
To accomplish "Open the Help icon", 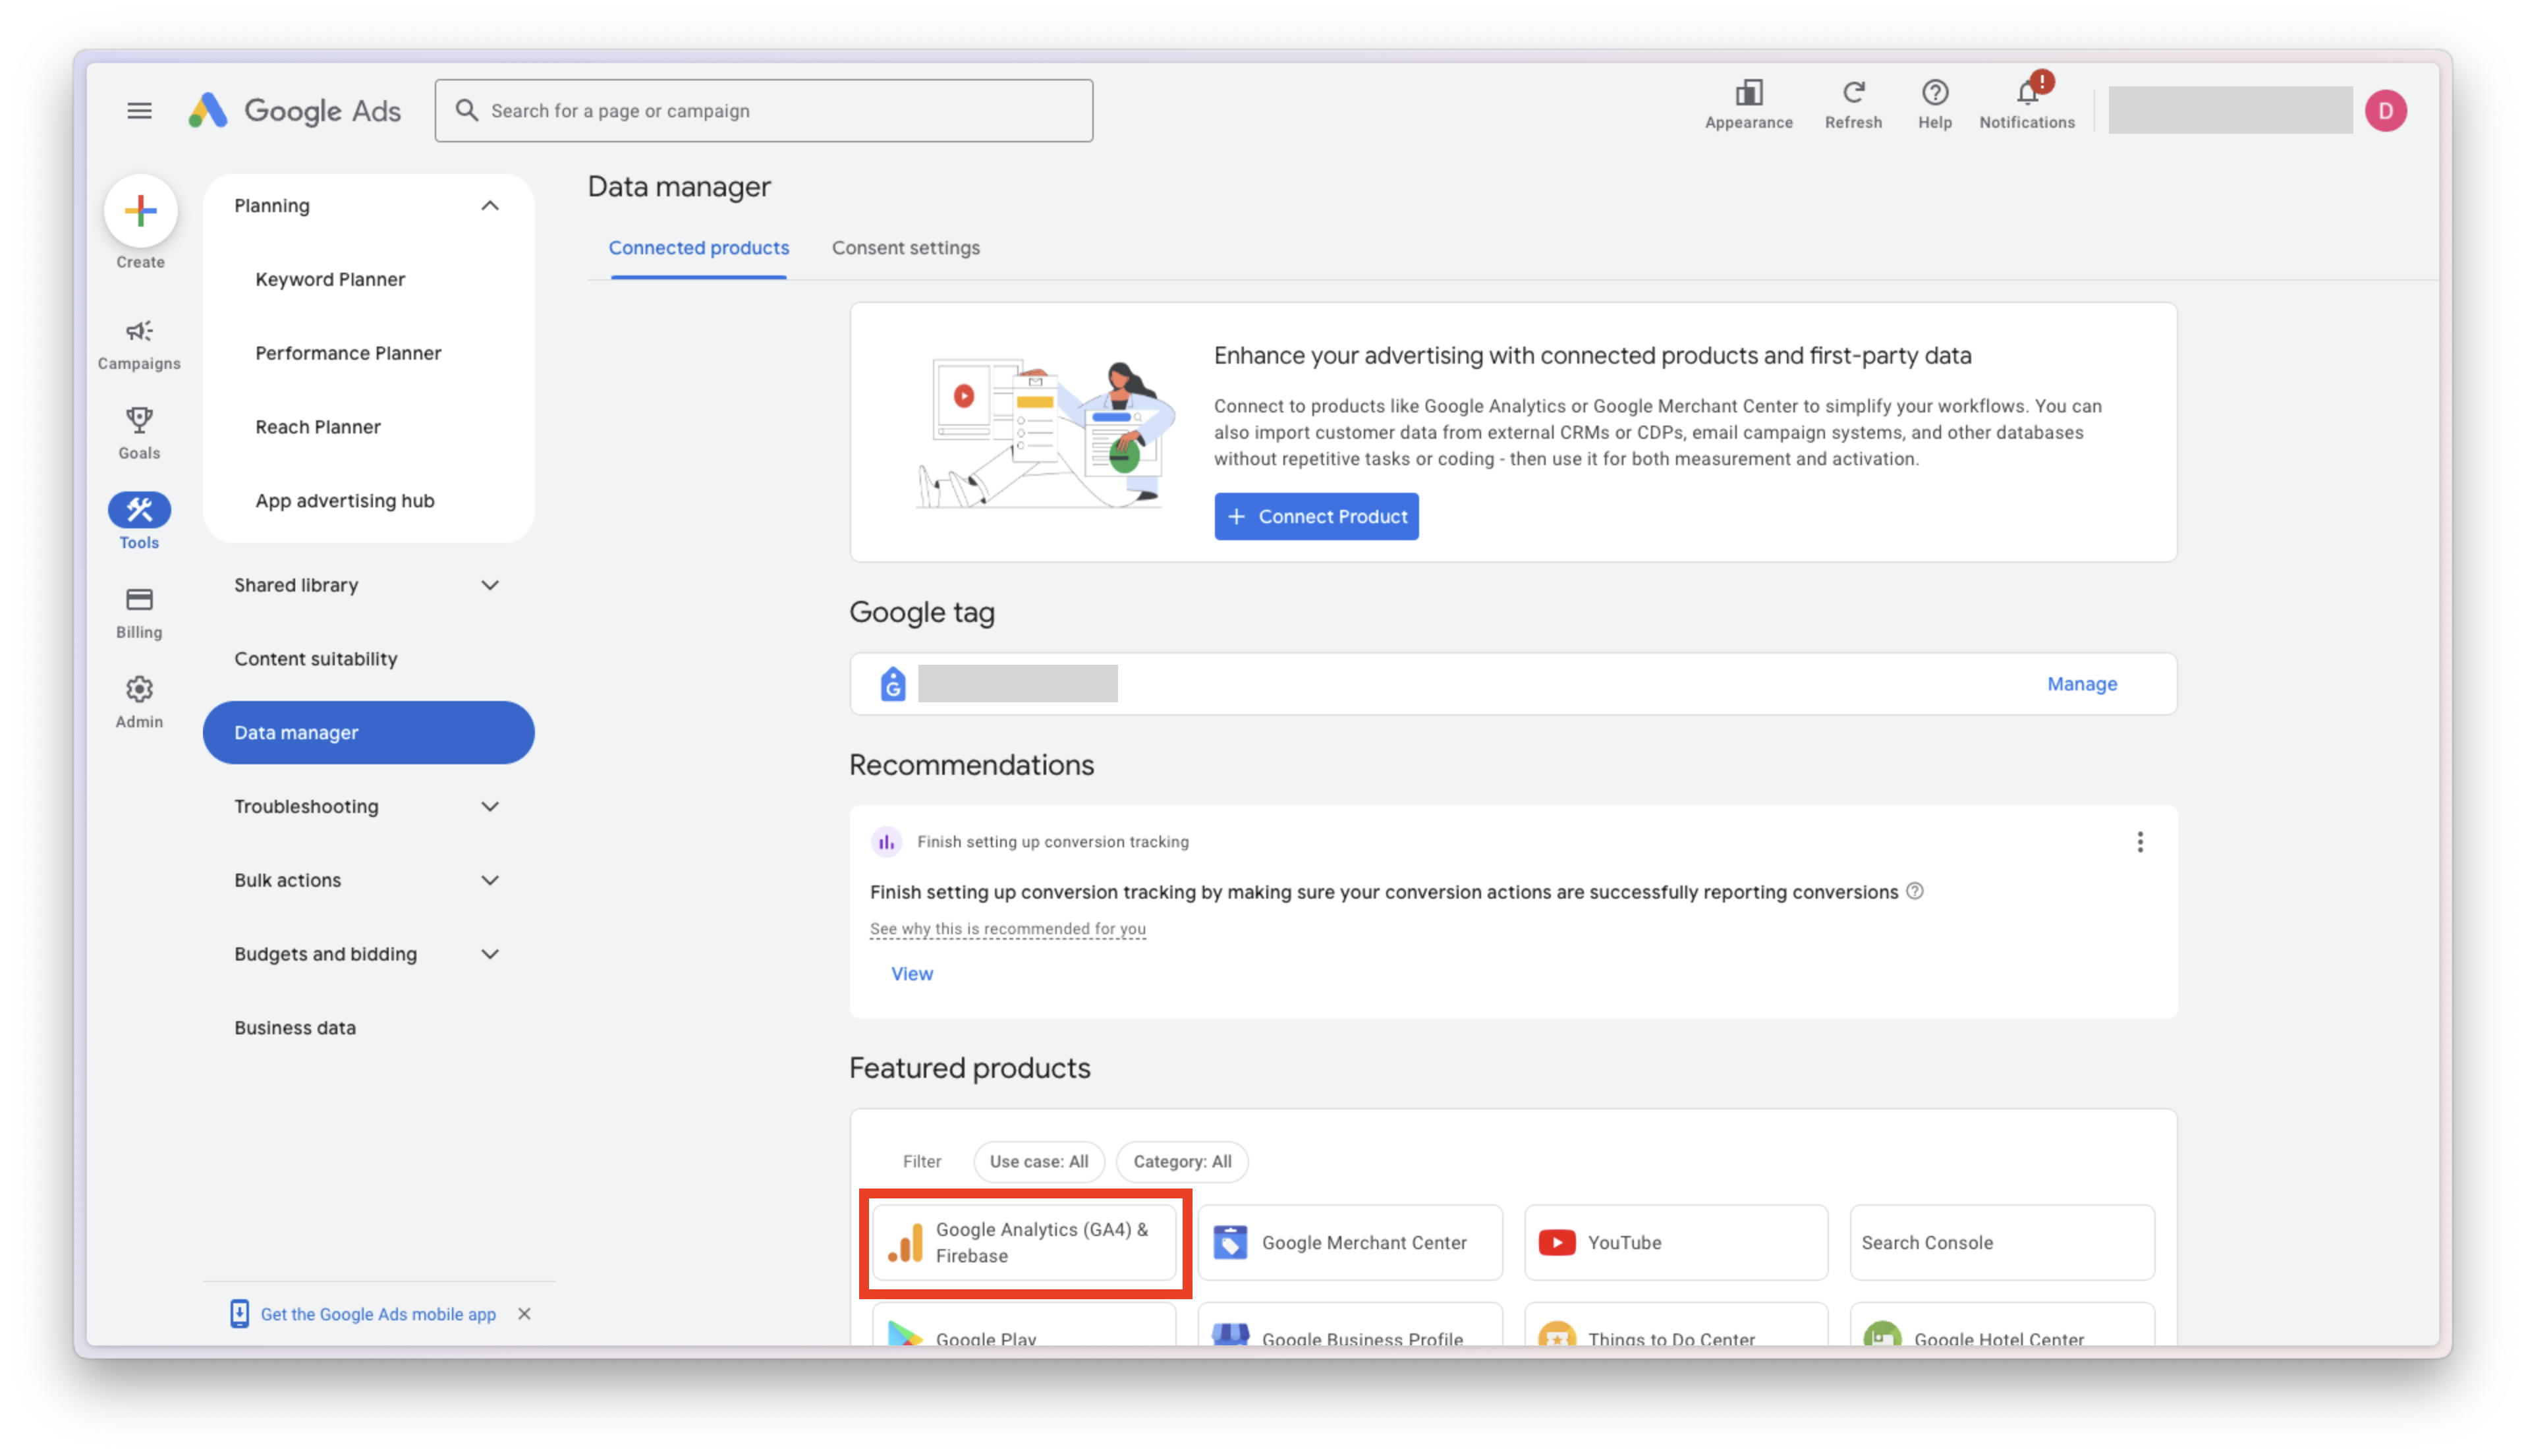I will 1934,94.
